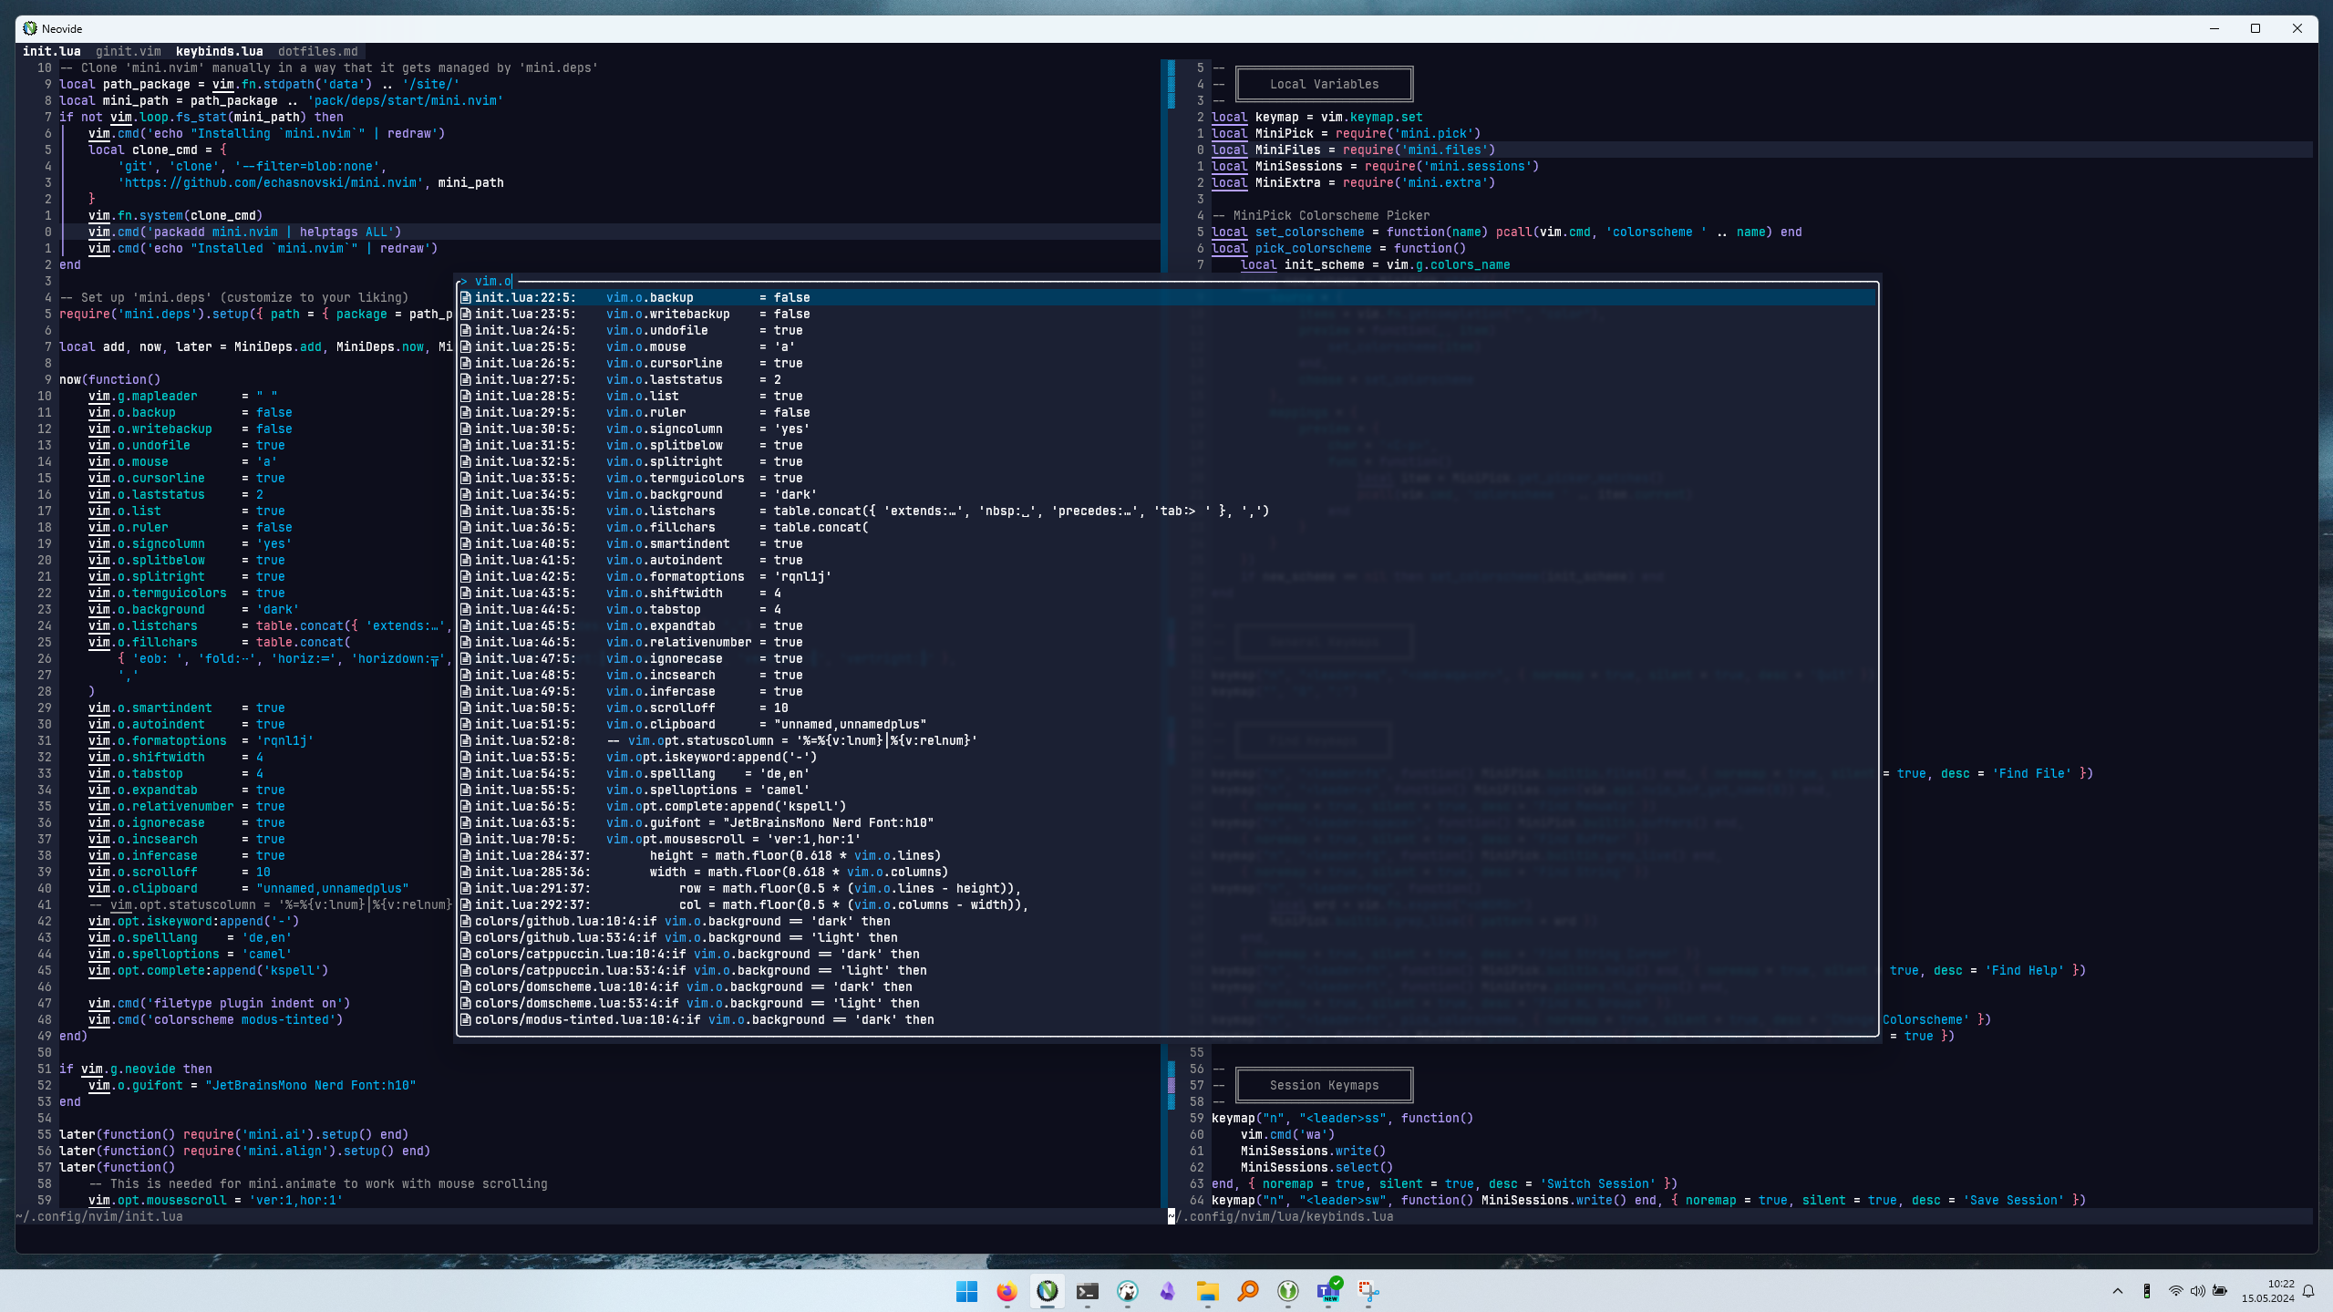Launch Obsidian from the taskbar
The image size is (2333, 1312).
(1167, 1291)
